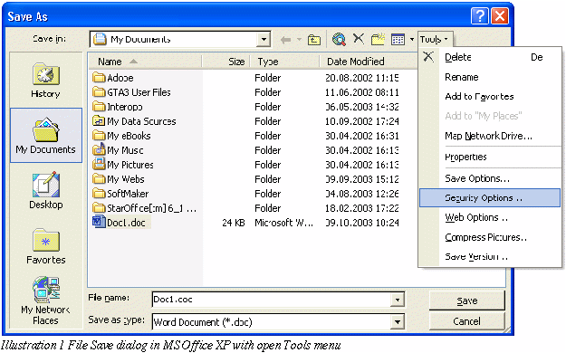Click the Up One Level folder icon

(313, 39)
